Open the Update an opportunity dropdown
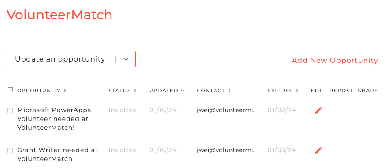Image resolution: width=385 pixels, height=168 pixels. (71, 59)
